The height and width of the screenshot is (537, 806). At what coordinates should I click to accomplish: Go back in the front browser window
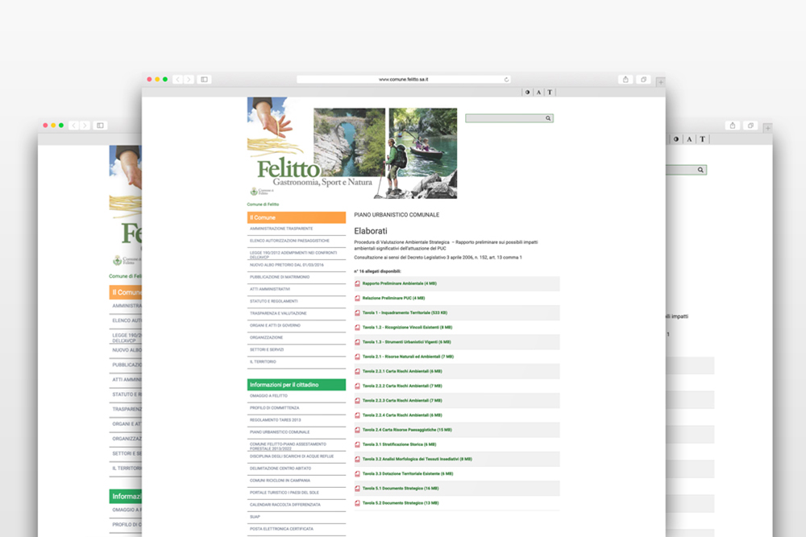(x=178, y=80)
